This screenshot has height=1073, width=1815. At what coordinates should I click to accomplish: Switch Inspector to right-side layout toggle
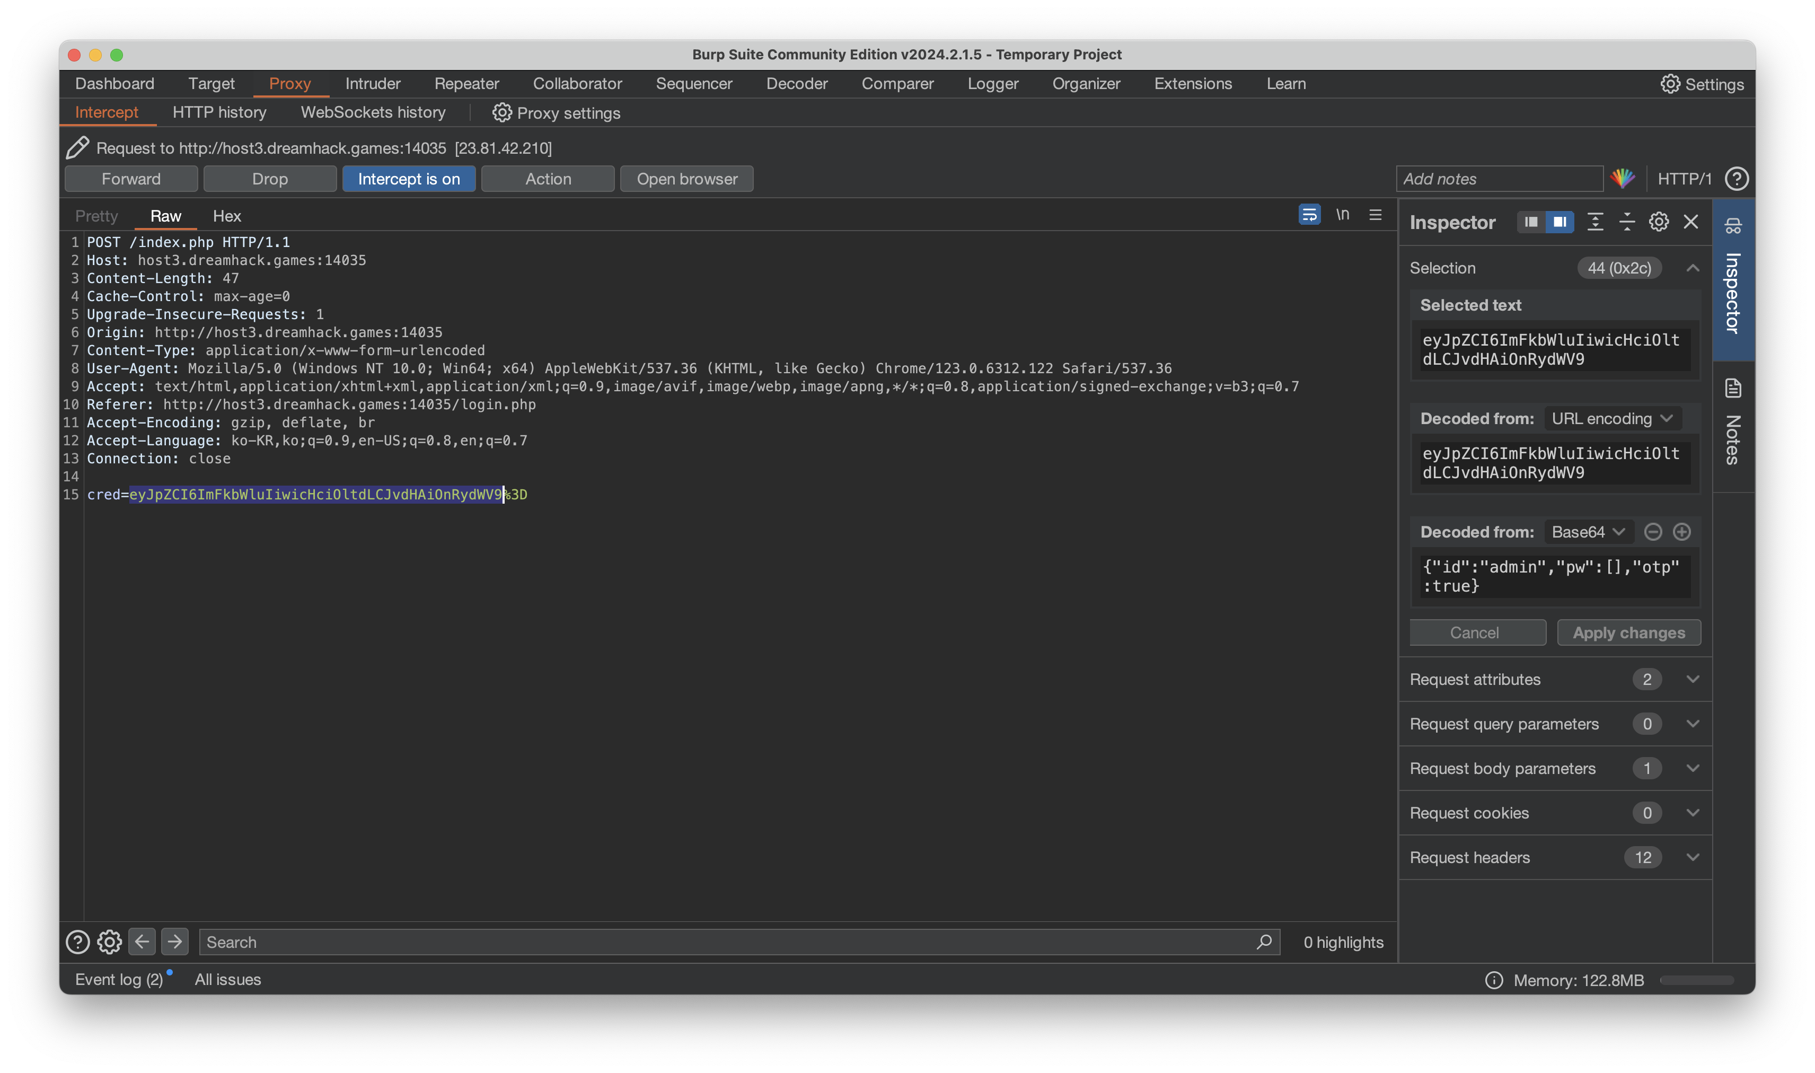click(1560, 222)
